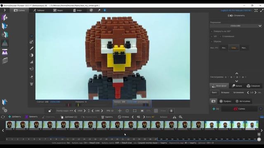Click the open project icon with blue arrow
The width and height of the screenshot is (264, 148).
[5, 26]
